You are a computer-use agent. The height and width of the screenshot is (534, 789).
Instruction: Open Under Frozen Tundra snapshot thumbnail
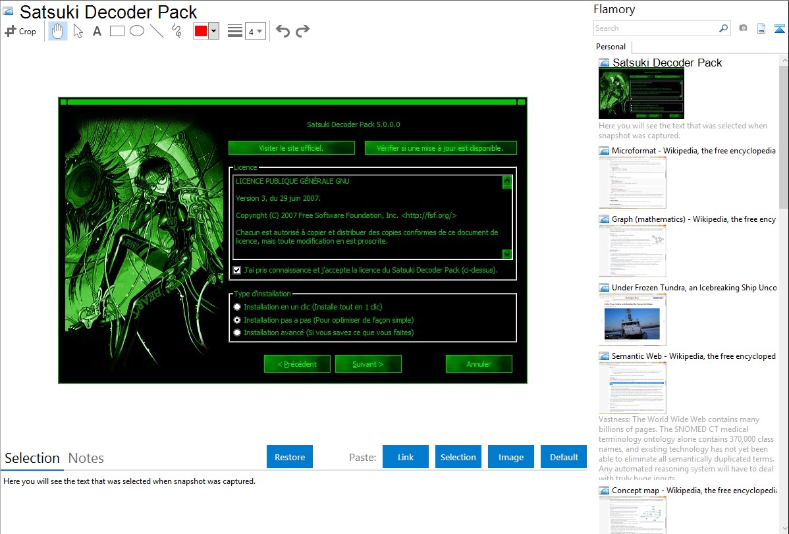tap(632, 319)
